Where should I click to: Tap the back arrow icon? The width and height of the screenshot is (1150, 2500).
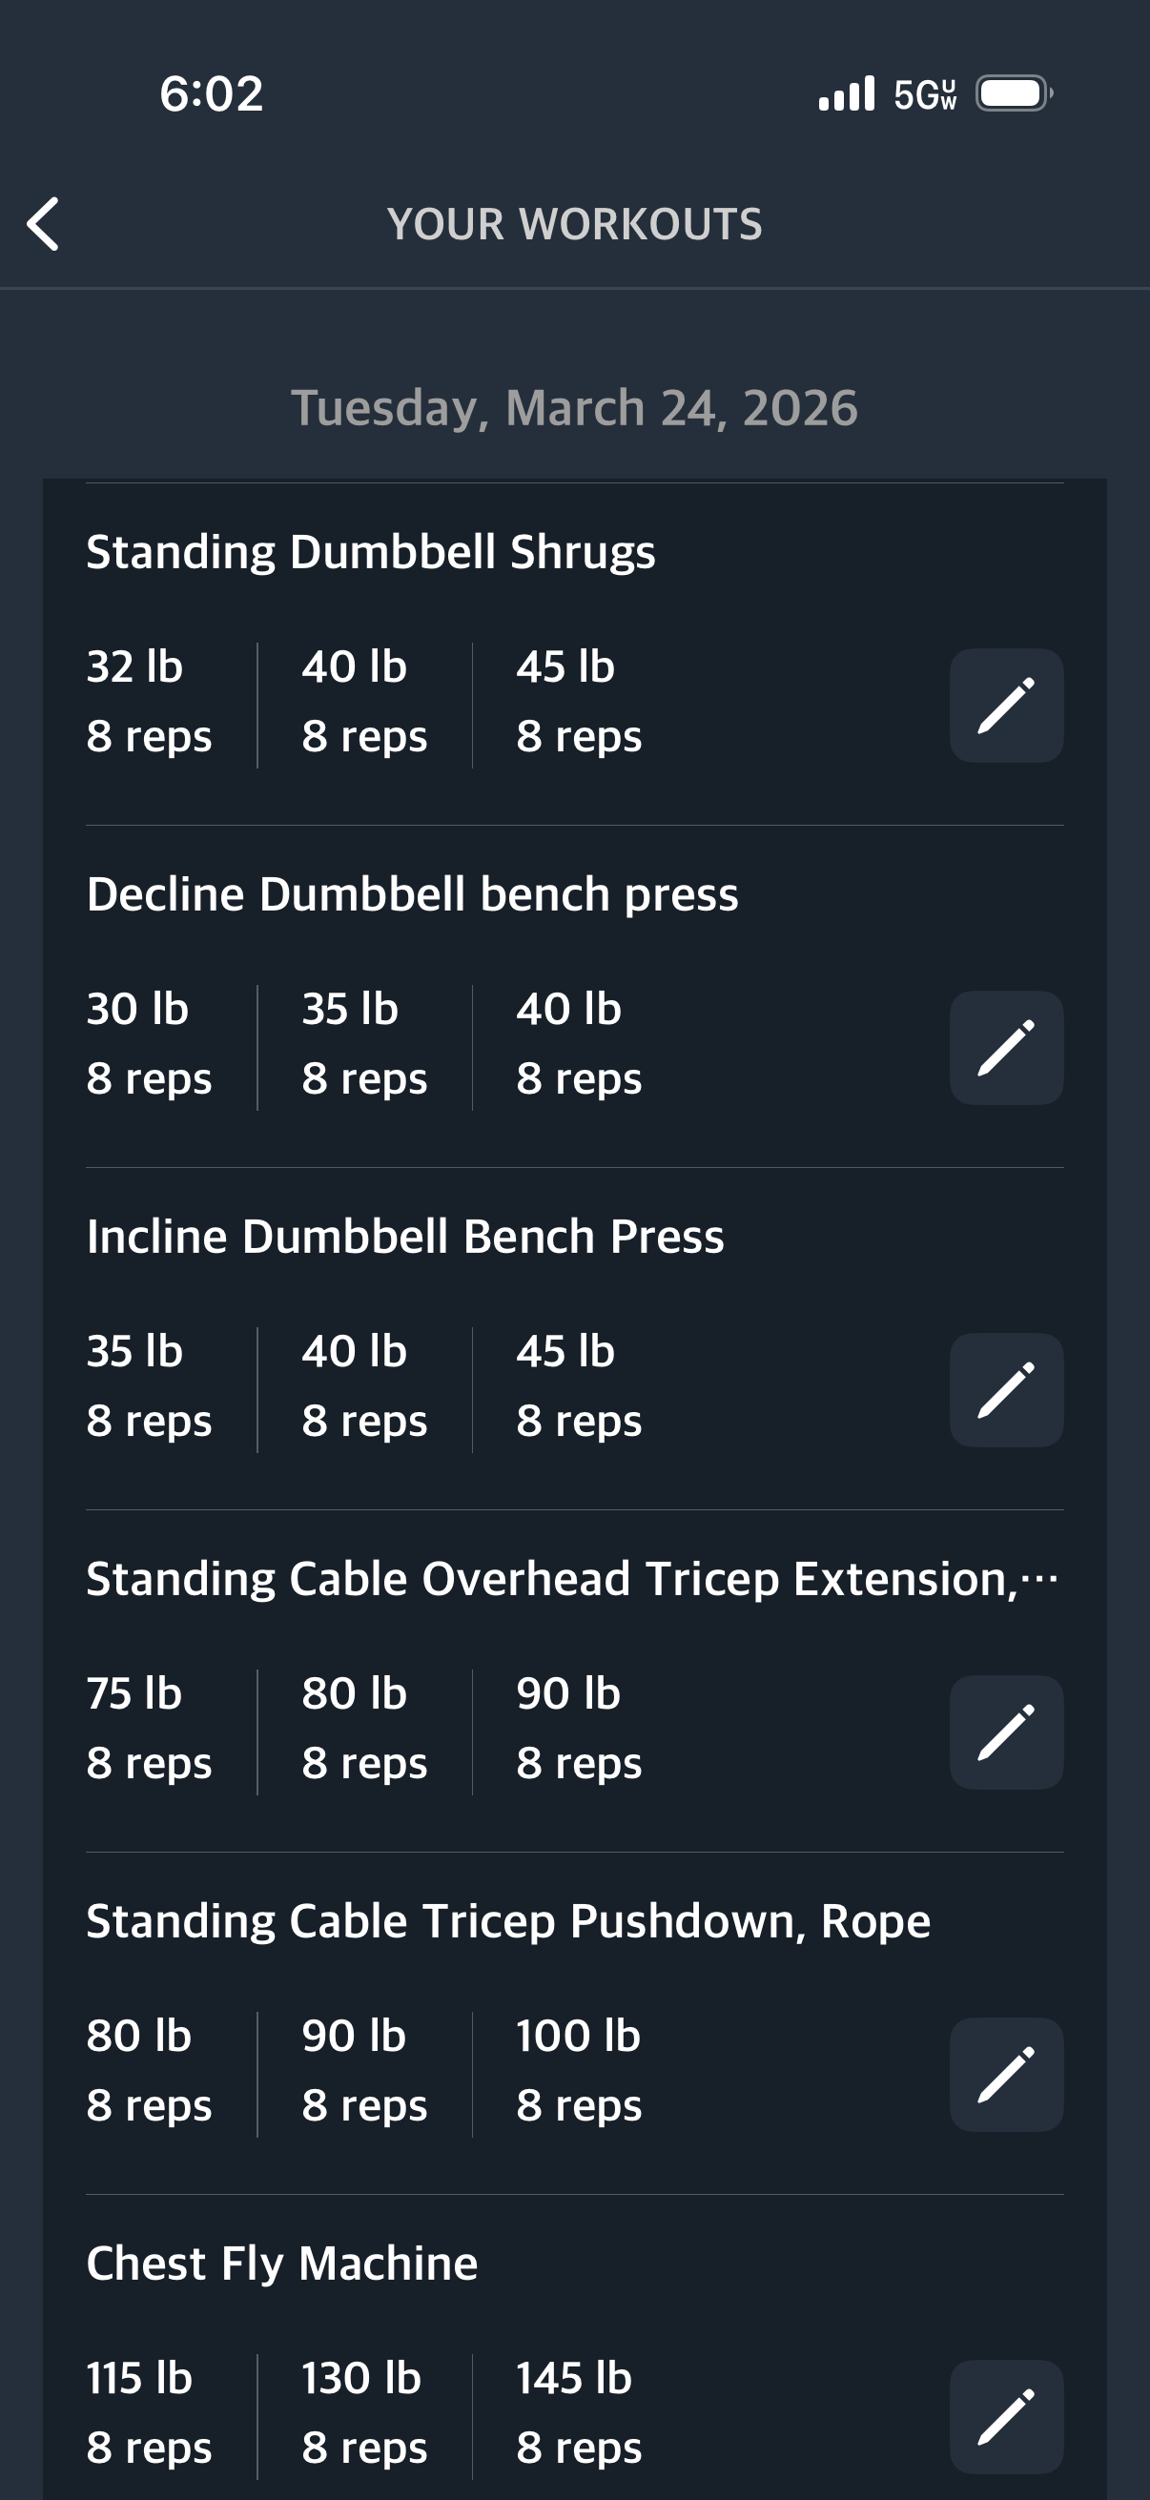tap(44, 224)
